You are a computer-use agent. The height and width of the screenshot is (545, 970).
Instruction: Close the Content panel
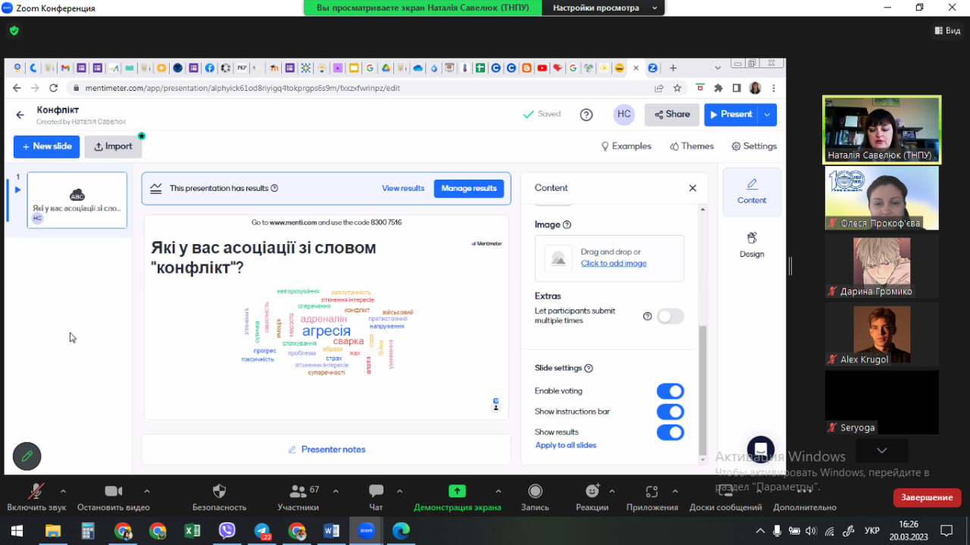pyautogui.click(x=692, y=188)
